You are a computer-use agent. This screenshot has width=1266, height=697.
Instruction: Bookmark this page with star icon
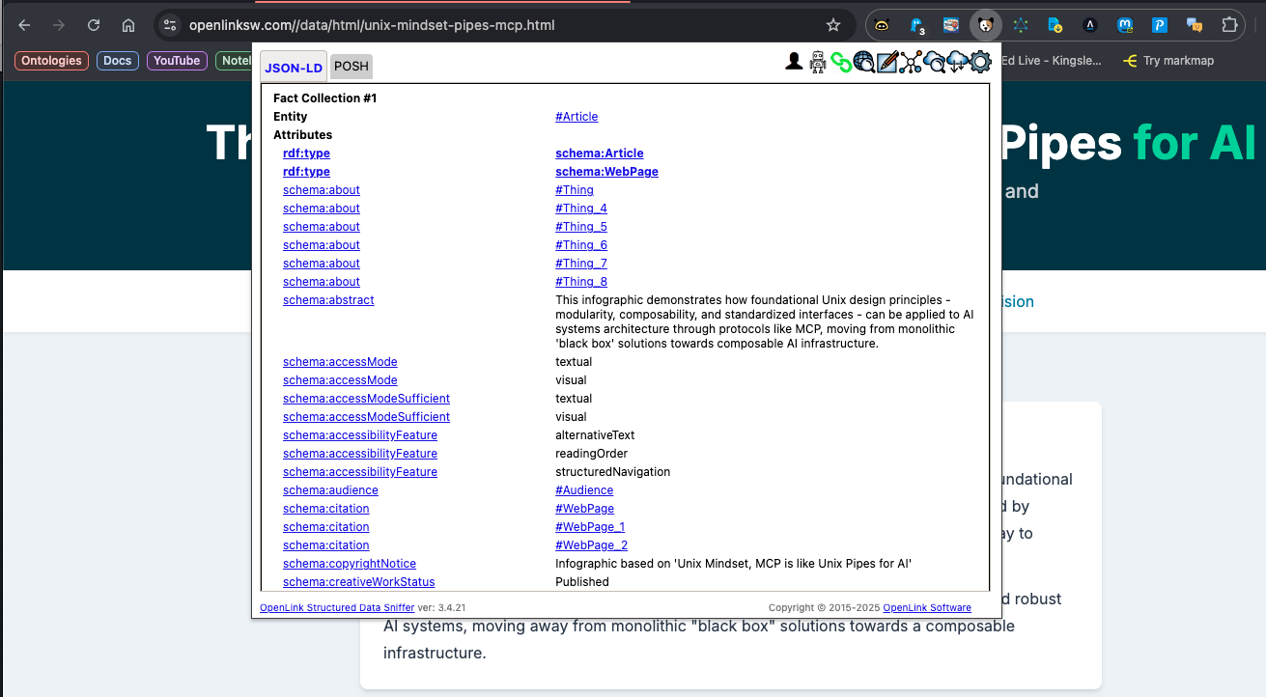(x=833, y=25)
